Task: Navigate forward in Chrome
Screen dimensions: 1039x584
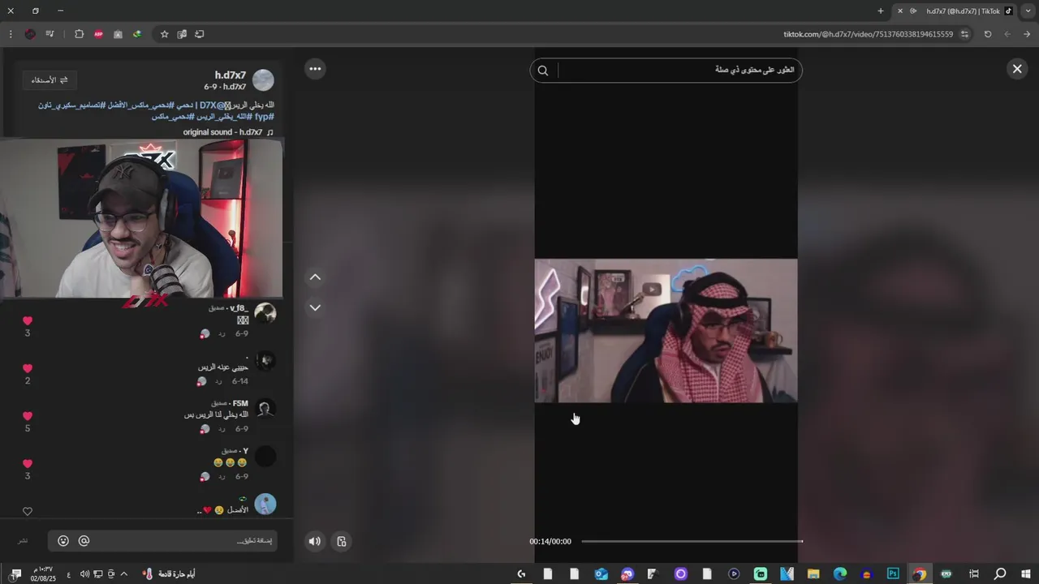Action: click(x=1007, y=34)
